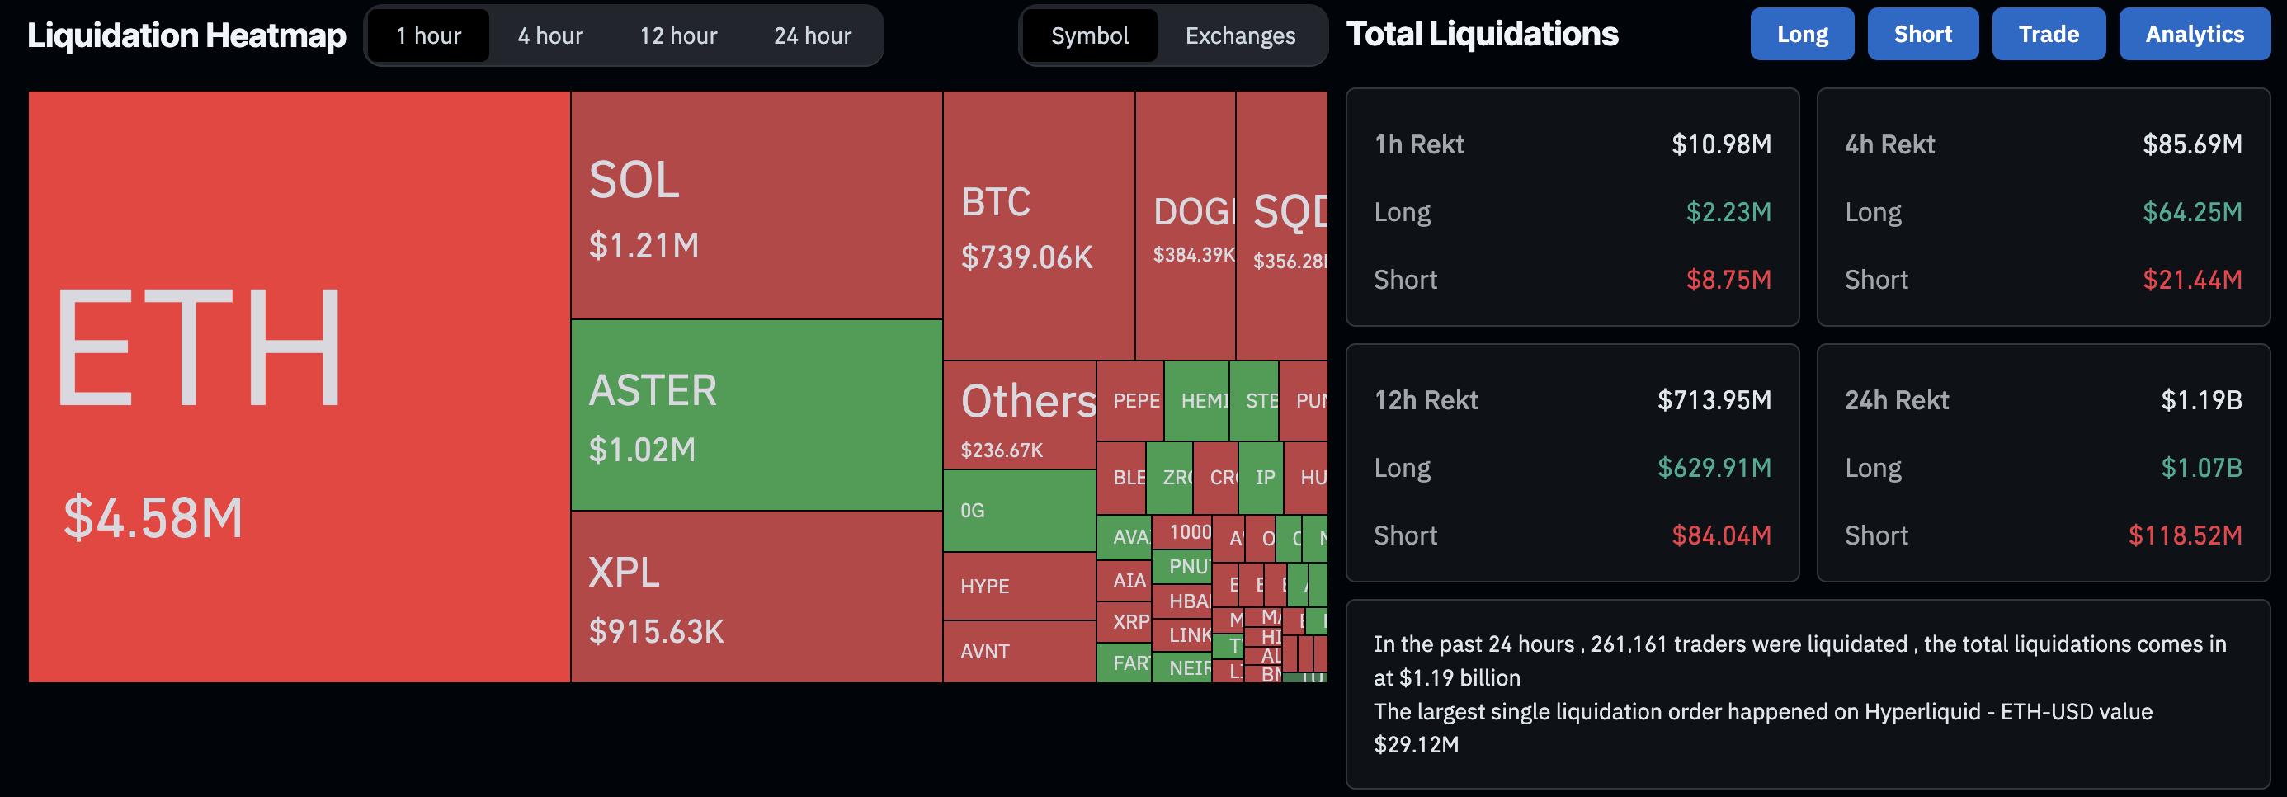This screenshot has width=2287, height=797.
Task: Open the Analytics button
Action: pos(2194,34)
